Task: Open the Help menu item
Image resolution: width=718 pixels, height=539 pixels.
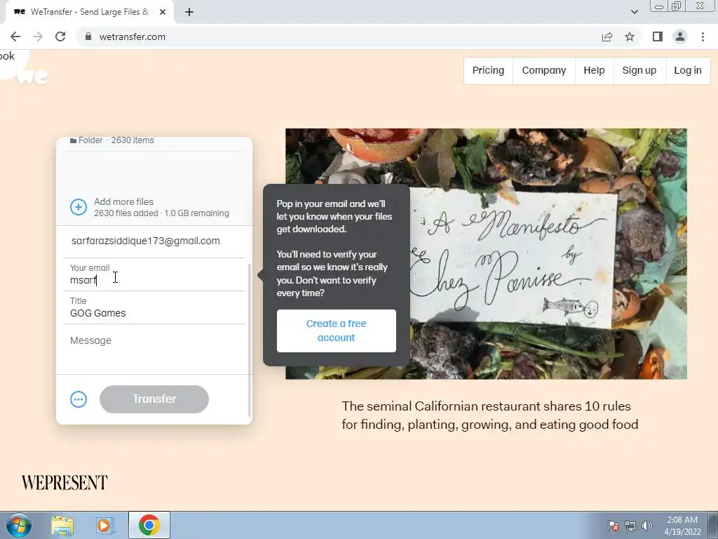Action: pyautogui.click(x=594, y=71)
